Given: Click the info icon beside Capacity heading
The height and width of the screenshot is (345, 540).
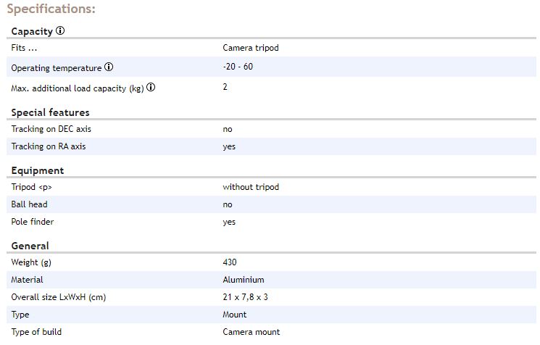Looking at the screenshot, I should 60,30.
